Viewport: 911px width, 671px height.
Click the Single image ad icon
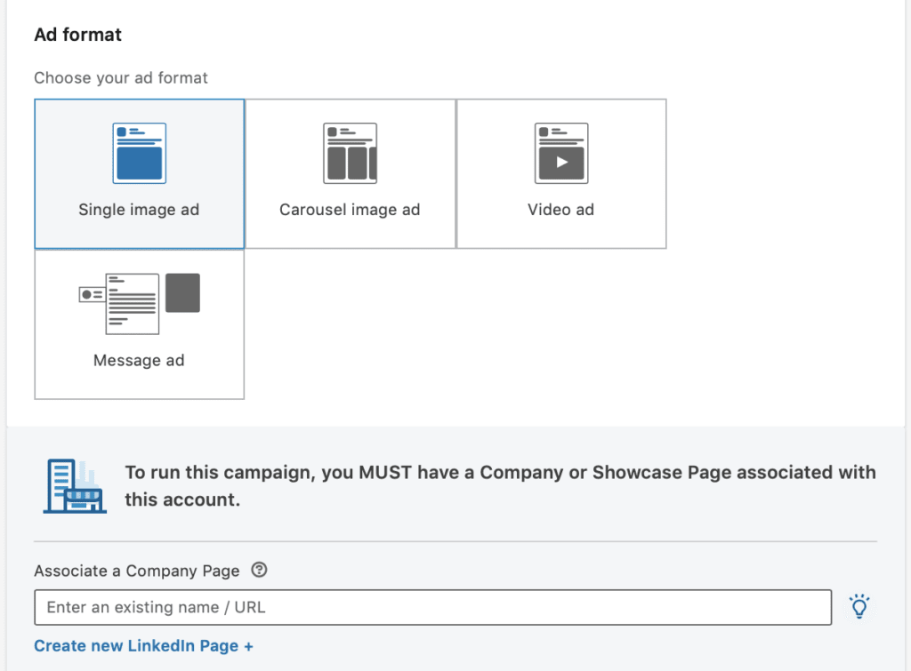pyautogui.click(x=139, y=153)
